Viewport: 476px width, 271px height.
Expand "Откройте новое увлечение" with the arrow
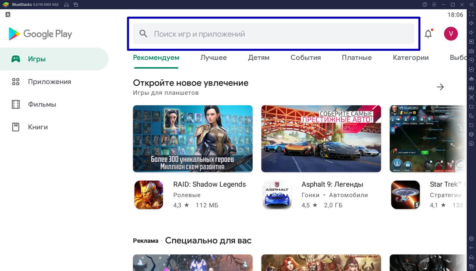pyautogui.click(x=440, y=87)
